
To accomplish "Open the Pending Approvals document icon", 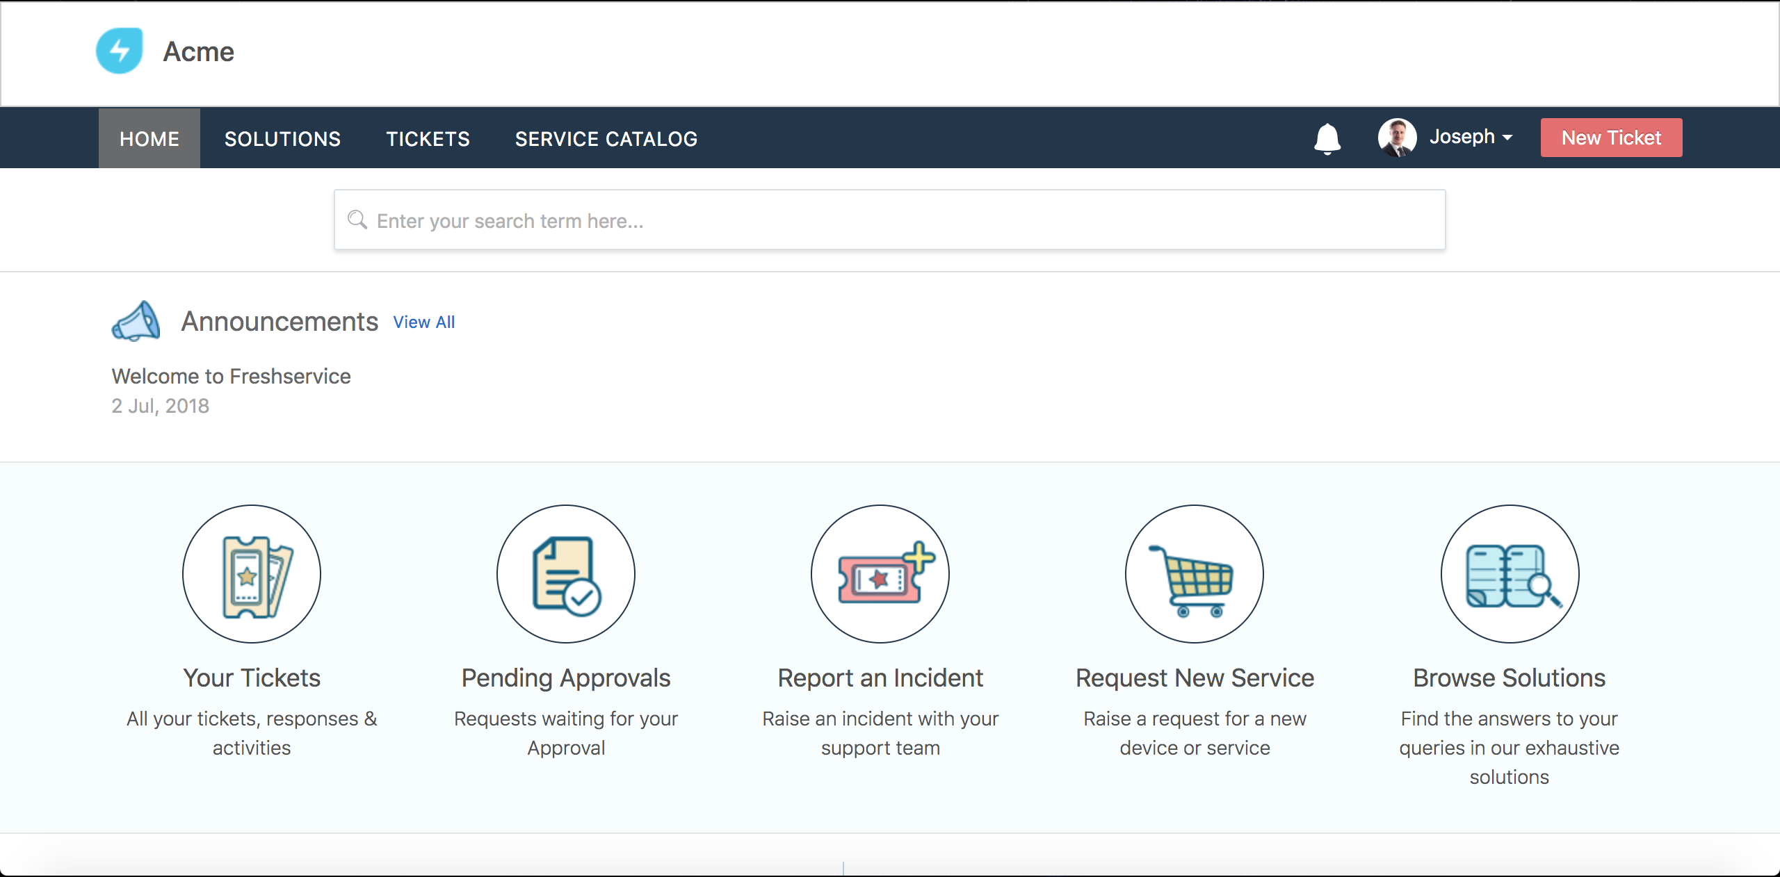I will (566, 574).
